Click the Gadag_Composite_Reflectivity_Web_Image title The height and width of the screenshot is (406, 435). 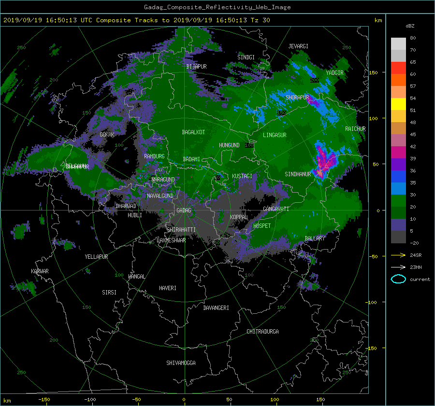pos(217,7)
